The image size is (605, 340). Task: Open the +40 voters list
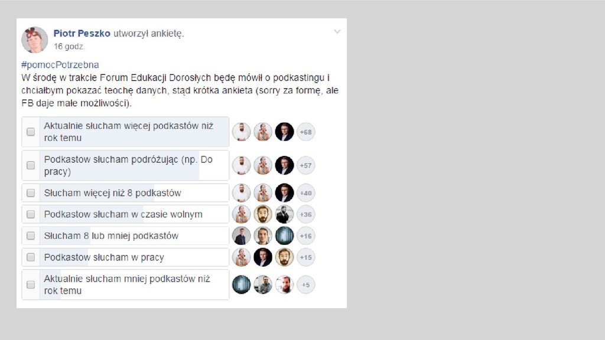pos(305,193)
